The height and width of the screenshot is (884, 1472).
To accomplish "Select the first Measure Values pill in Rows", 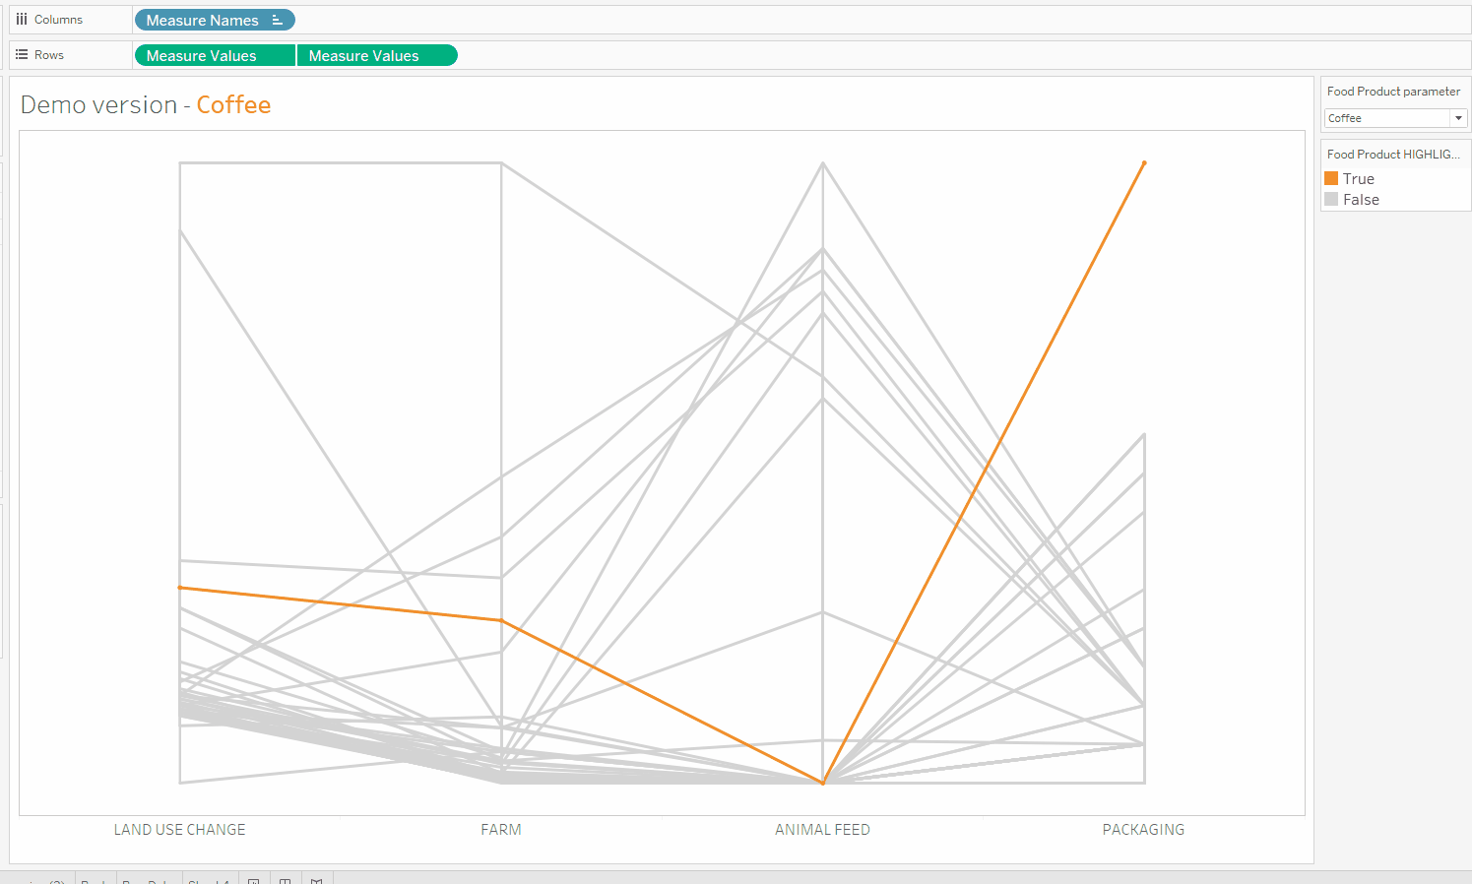I will (215, 55).
